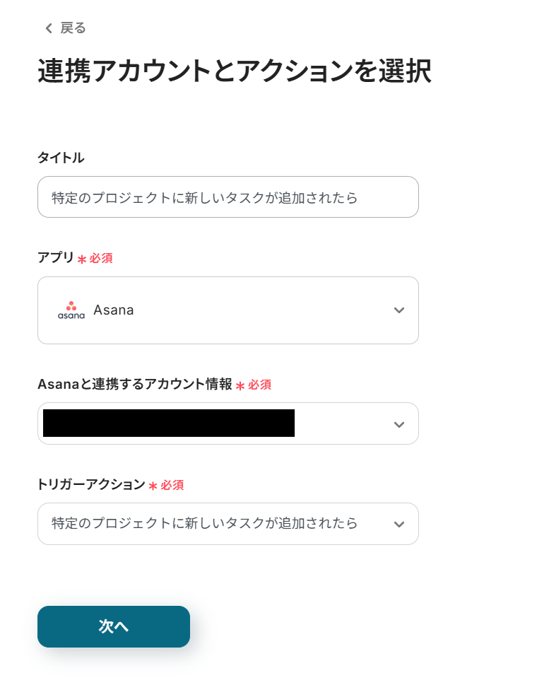Expand the account info dropdown chevron
Screen dimensions: 537x685
click(399, 424)
